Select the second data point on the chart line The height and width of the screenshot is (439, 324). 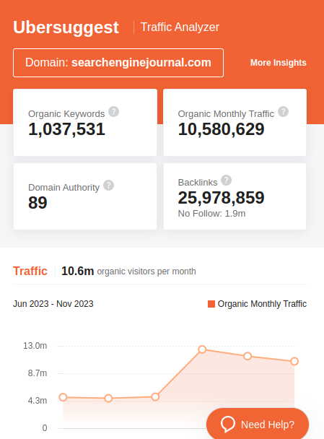click(x=108, y=398)
